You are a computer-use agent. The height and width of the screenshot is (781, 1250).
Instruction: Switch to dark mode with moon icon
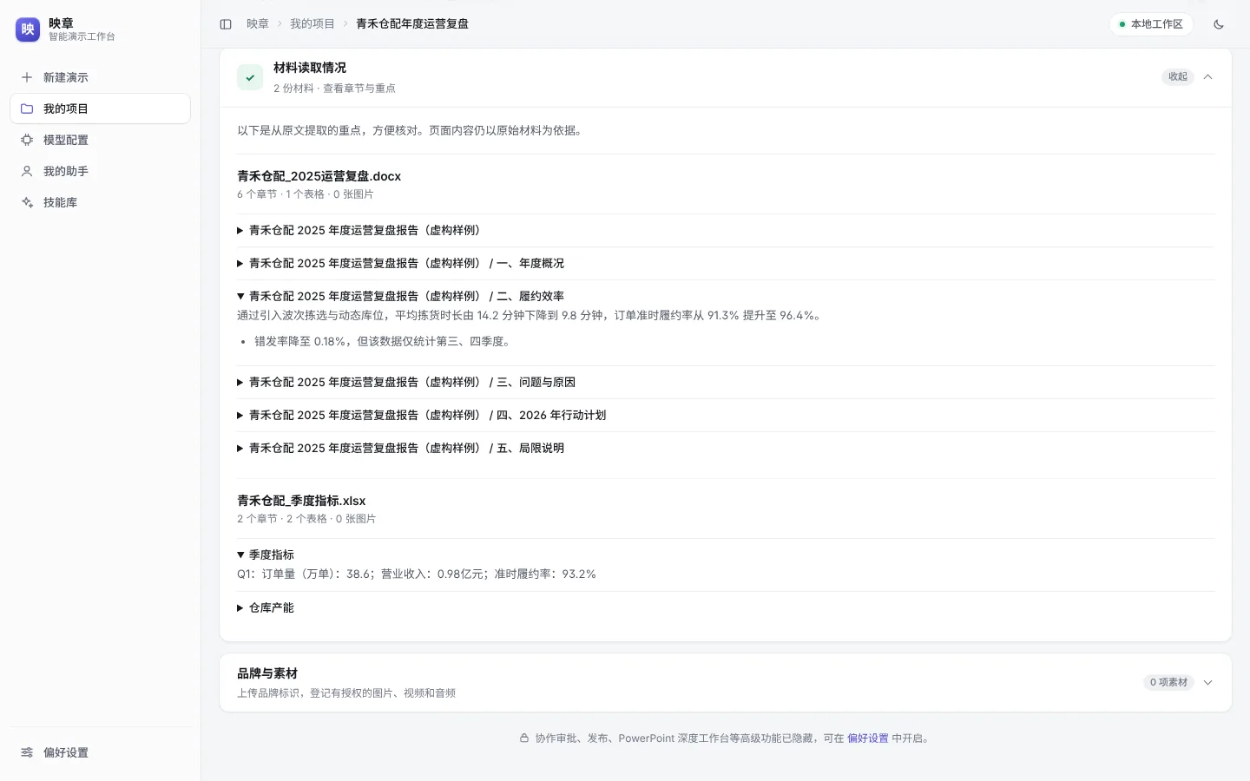pos(1219,24)
